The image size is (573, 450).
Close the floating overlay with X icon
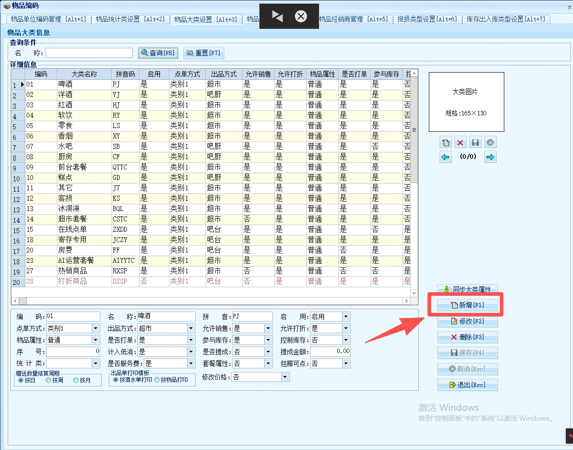click(x=301, y=16)
